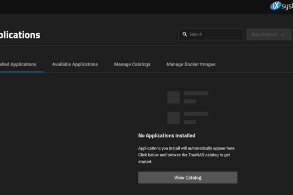Focus the Search input field
293x195 pixels.
(x=211, y=34)
